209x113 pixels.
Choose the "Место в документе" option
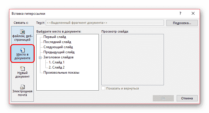pos(22,54)
